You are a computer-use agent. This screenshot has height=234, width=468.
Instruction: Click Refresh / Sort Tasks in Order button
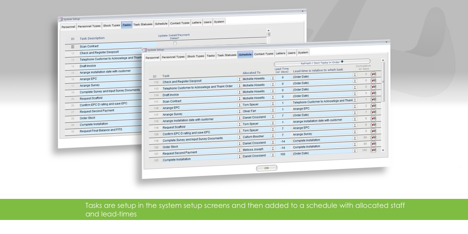coord(322,62)
